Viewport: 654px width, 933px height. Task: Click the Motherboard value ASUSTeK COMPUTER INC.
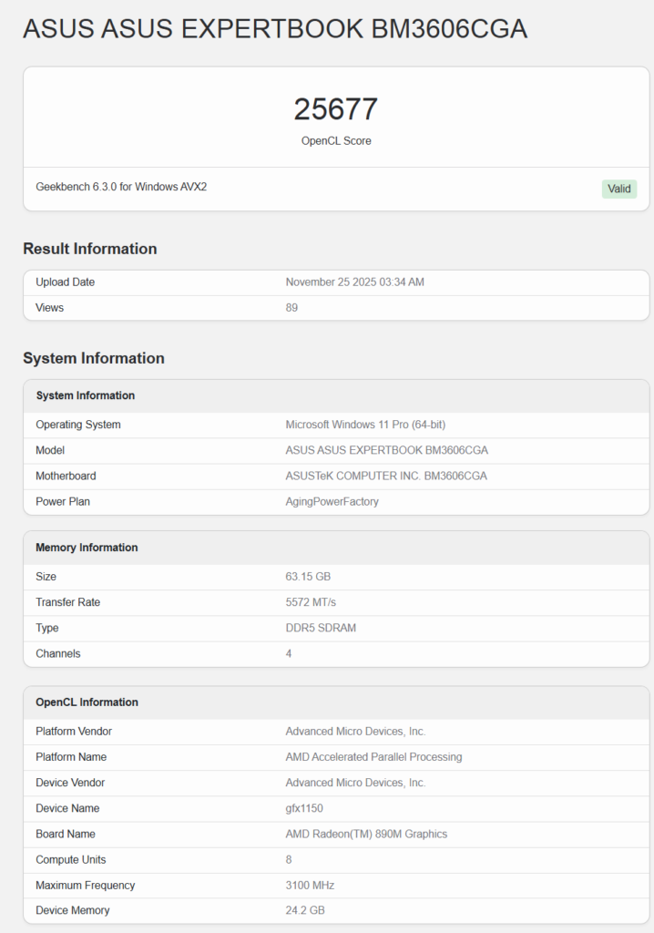386,476
